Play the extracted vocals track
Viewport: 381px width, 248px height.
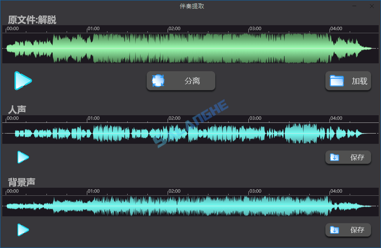coord(23,157)
